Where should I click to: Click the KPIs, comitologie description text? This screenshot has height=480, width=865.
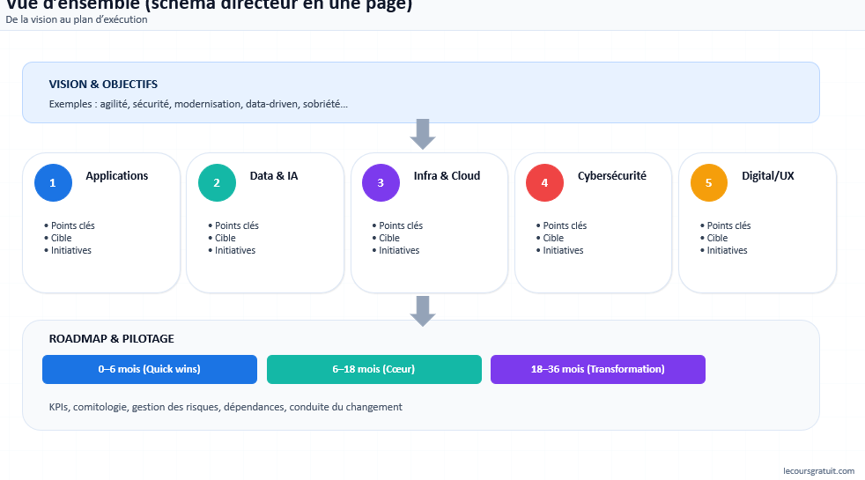click(x=225, y=407)
